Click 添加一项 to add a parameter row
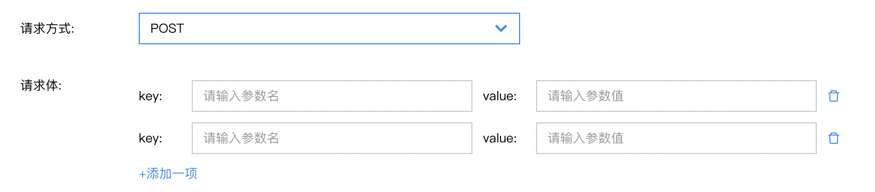The image size is (875, 192). (x=168, y=174)
